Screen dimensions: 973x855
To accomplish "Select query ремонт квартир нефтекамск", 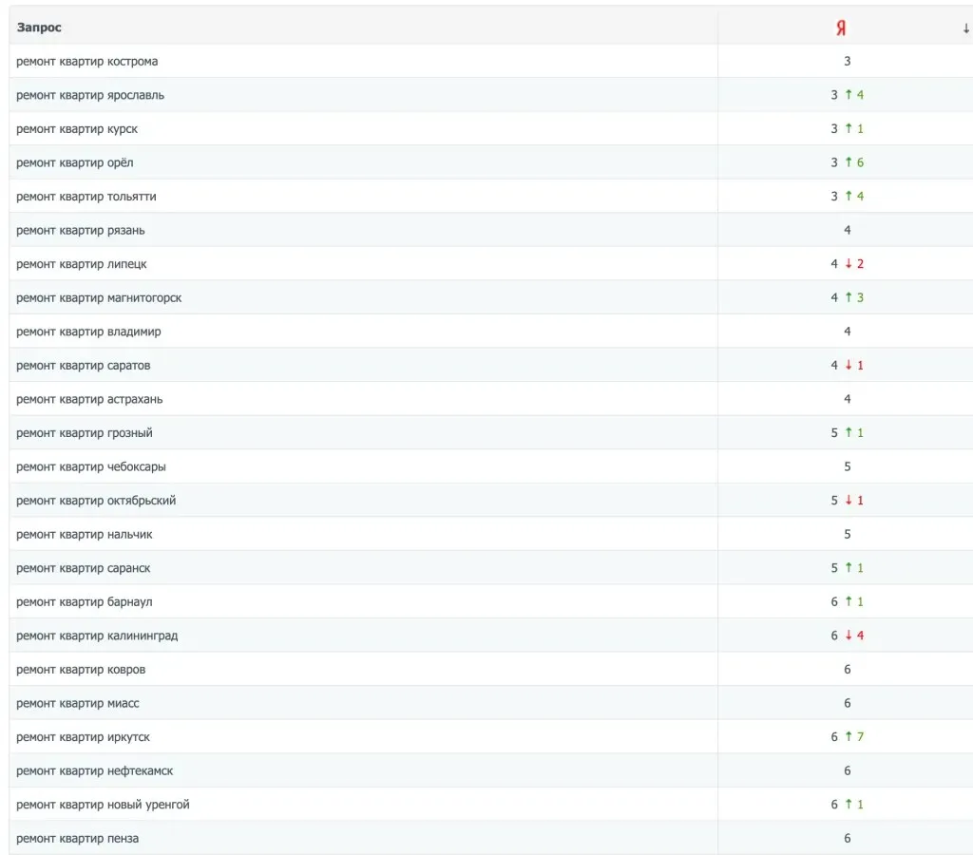I will 94,770.
